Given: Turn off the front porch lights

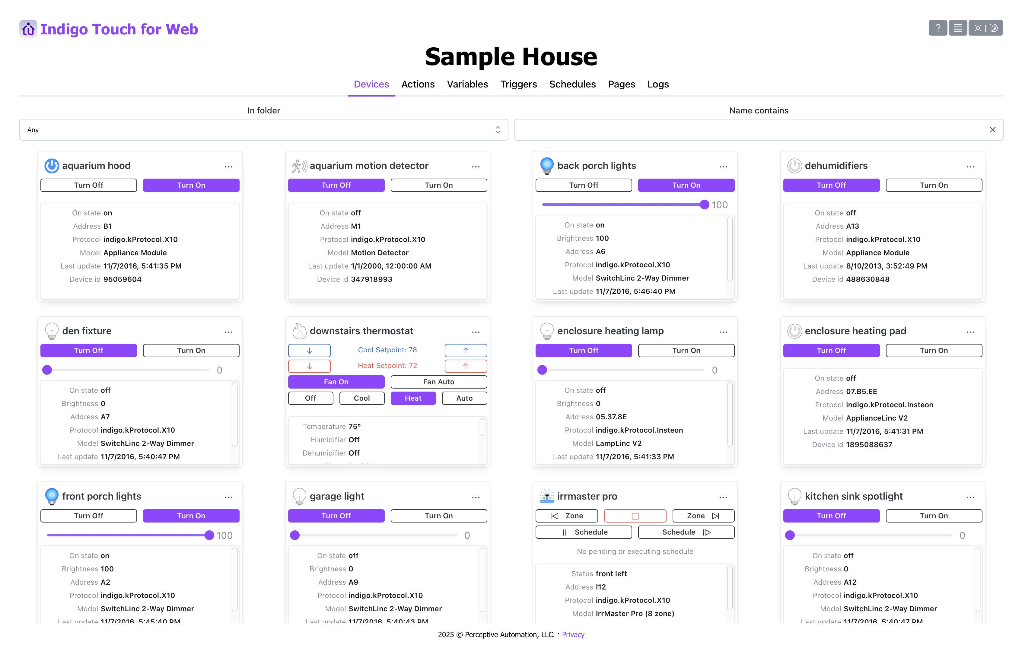Looking at the screenshot, I should (x=89, y=516).
